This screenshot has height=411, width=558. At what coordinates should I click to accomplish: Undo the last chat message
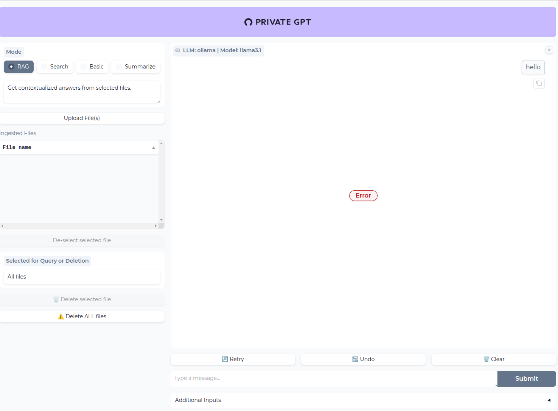(363, 359)
